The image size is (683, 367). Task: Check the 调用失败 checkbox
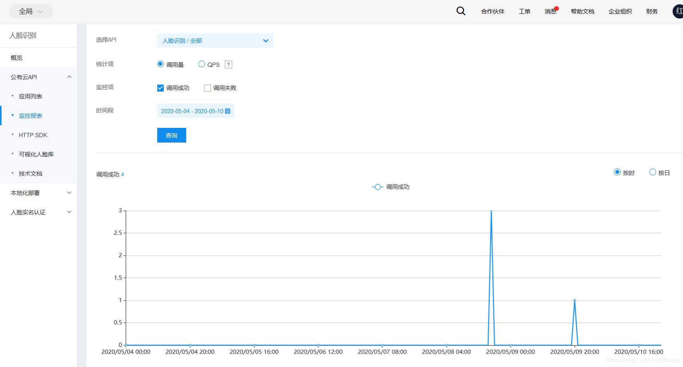pos(207,88)
